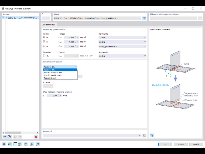This screenshot has width=205, height=154.
Task: Click the monitor view icon in the bottom toolbar
Action: pos(26,144)
